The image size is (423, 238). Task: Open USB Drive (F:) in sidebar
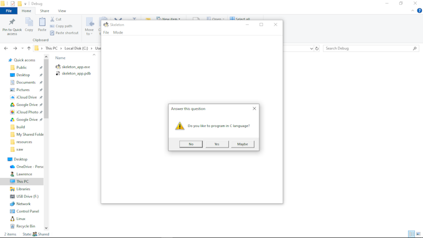coord(24,196)
